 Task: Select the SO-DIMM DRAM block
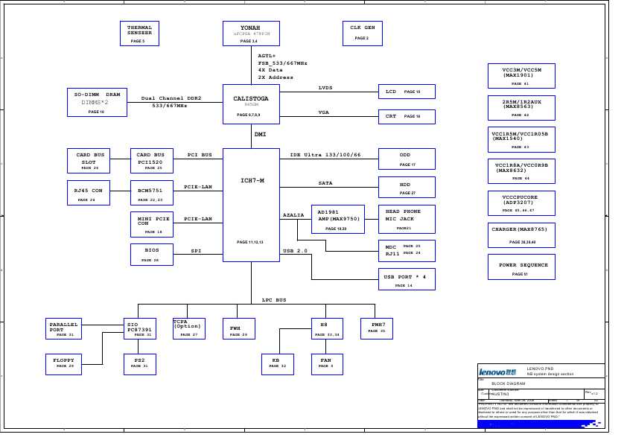(x=97, y=102)
